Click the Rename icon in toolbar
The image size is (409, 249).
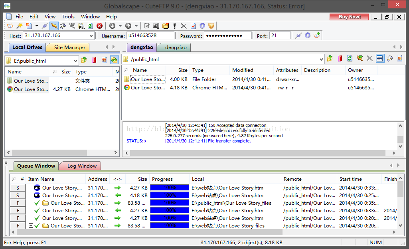pyautogui.click(x=156, y=26)
